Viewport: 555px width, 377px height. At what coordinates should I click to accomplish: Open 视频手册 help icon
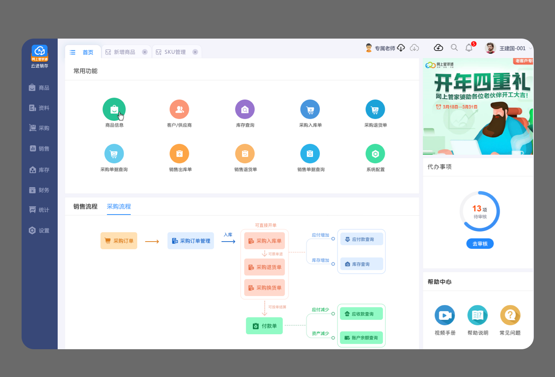pyautogui.click(x=444, y=315)
